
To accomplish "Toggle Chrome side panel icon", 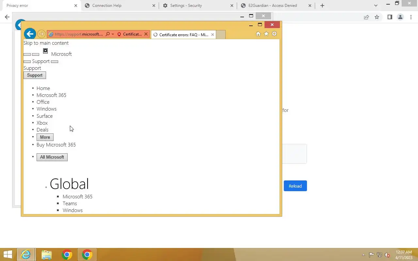I will [390, 17].
